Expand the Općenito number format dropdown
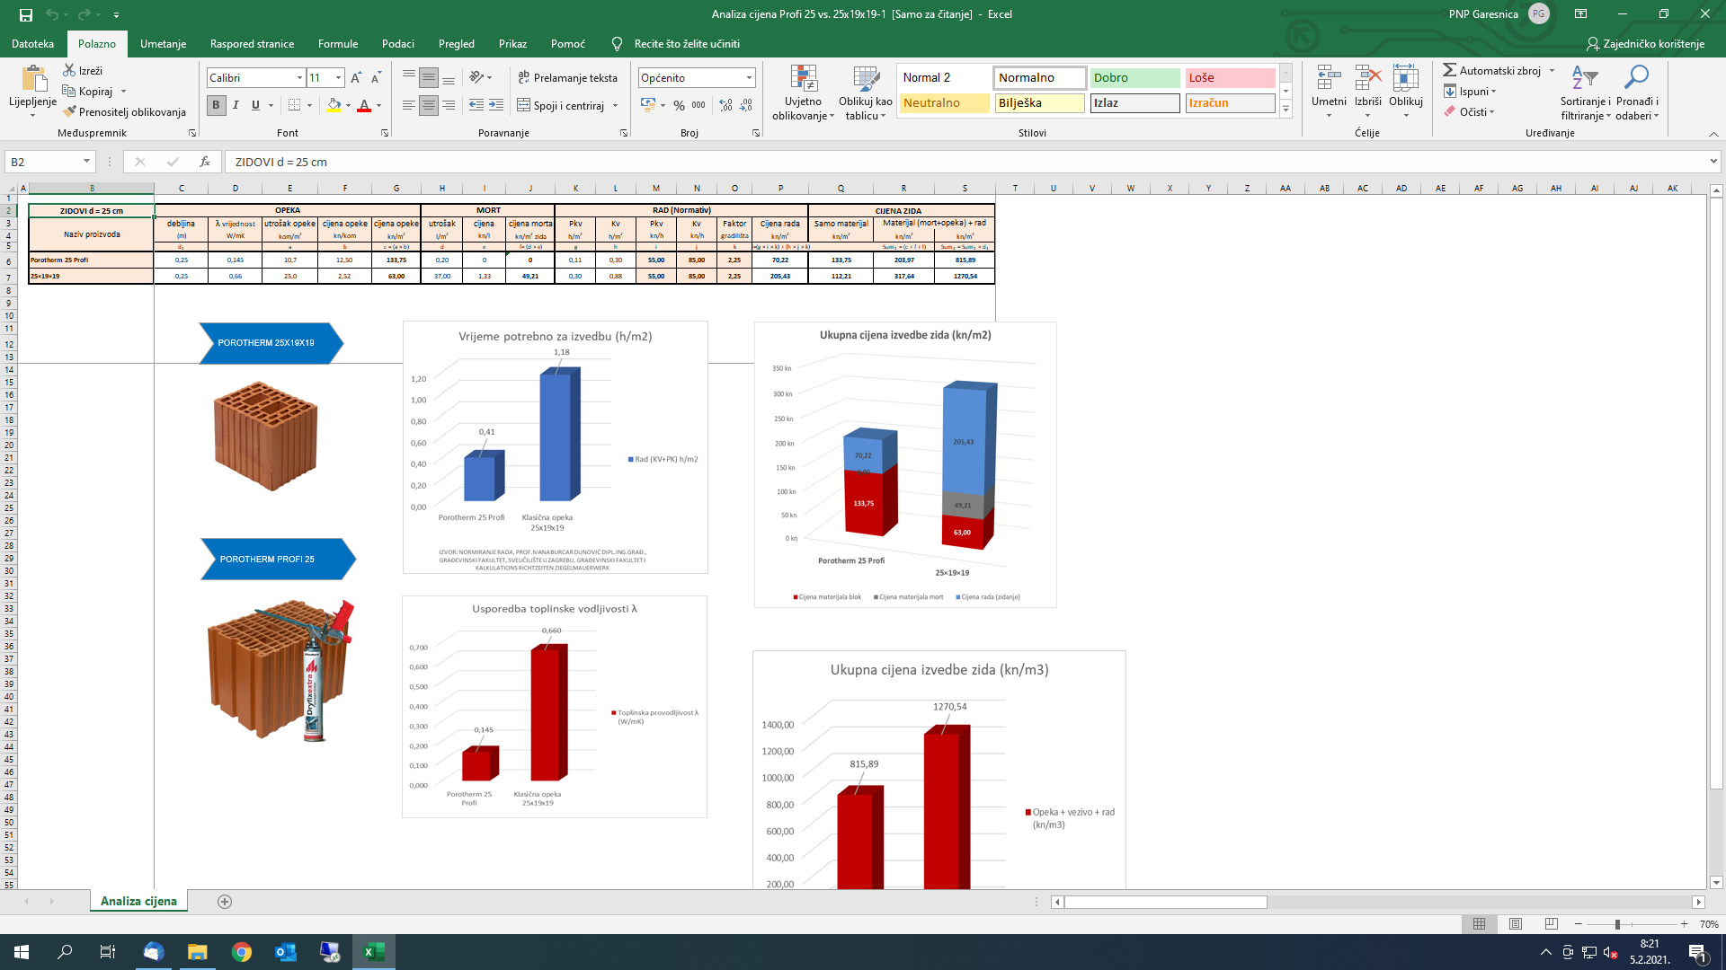The width and height of the screenshot is (1726, 970). 749,78
